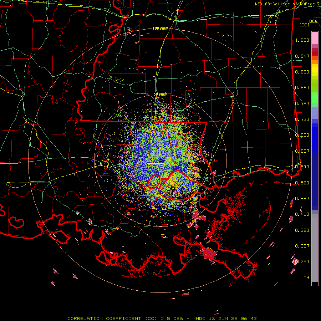Pick the bright green color bar segment

coord(315,97)
